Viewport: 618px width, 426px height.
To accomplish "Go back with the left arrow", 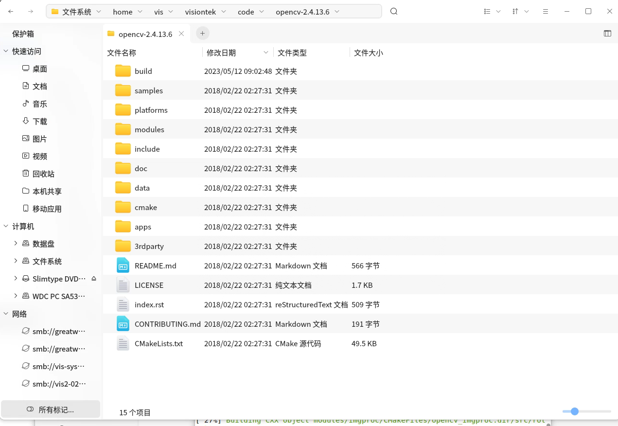I will coord(11,11).
